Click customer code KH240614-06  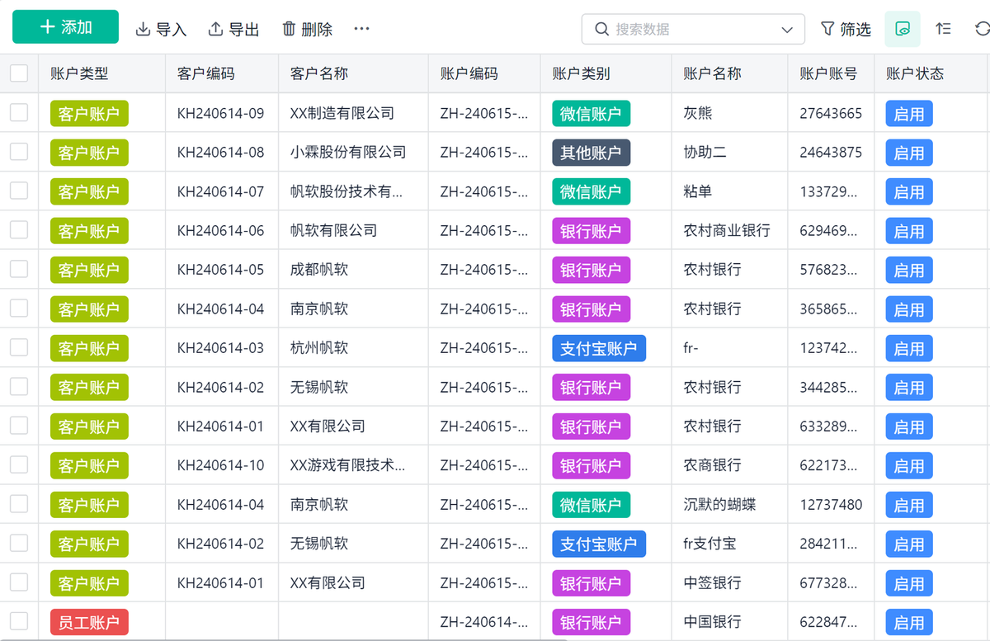point(221,230)
